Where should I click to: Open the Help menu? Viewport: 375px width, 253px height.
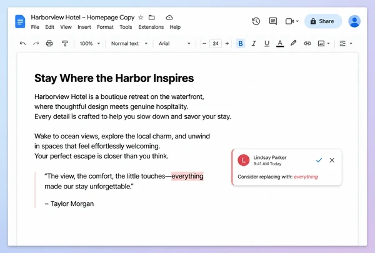coord(175,27)
